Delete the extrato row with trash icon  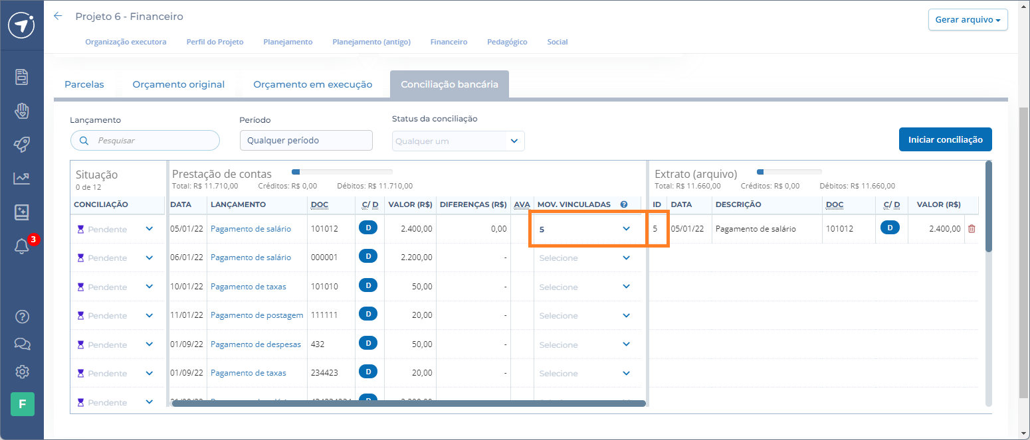[972, 229]
